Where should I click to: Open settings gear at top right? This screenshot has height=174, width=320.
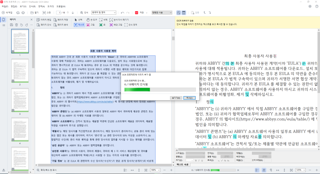pos(310,7)
